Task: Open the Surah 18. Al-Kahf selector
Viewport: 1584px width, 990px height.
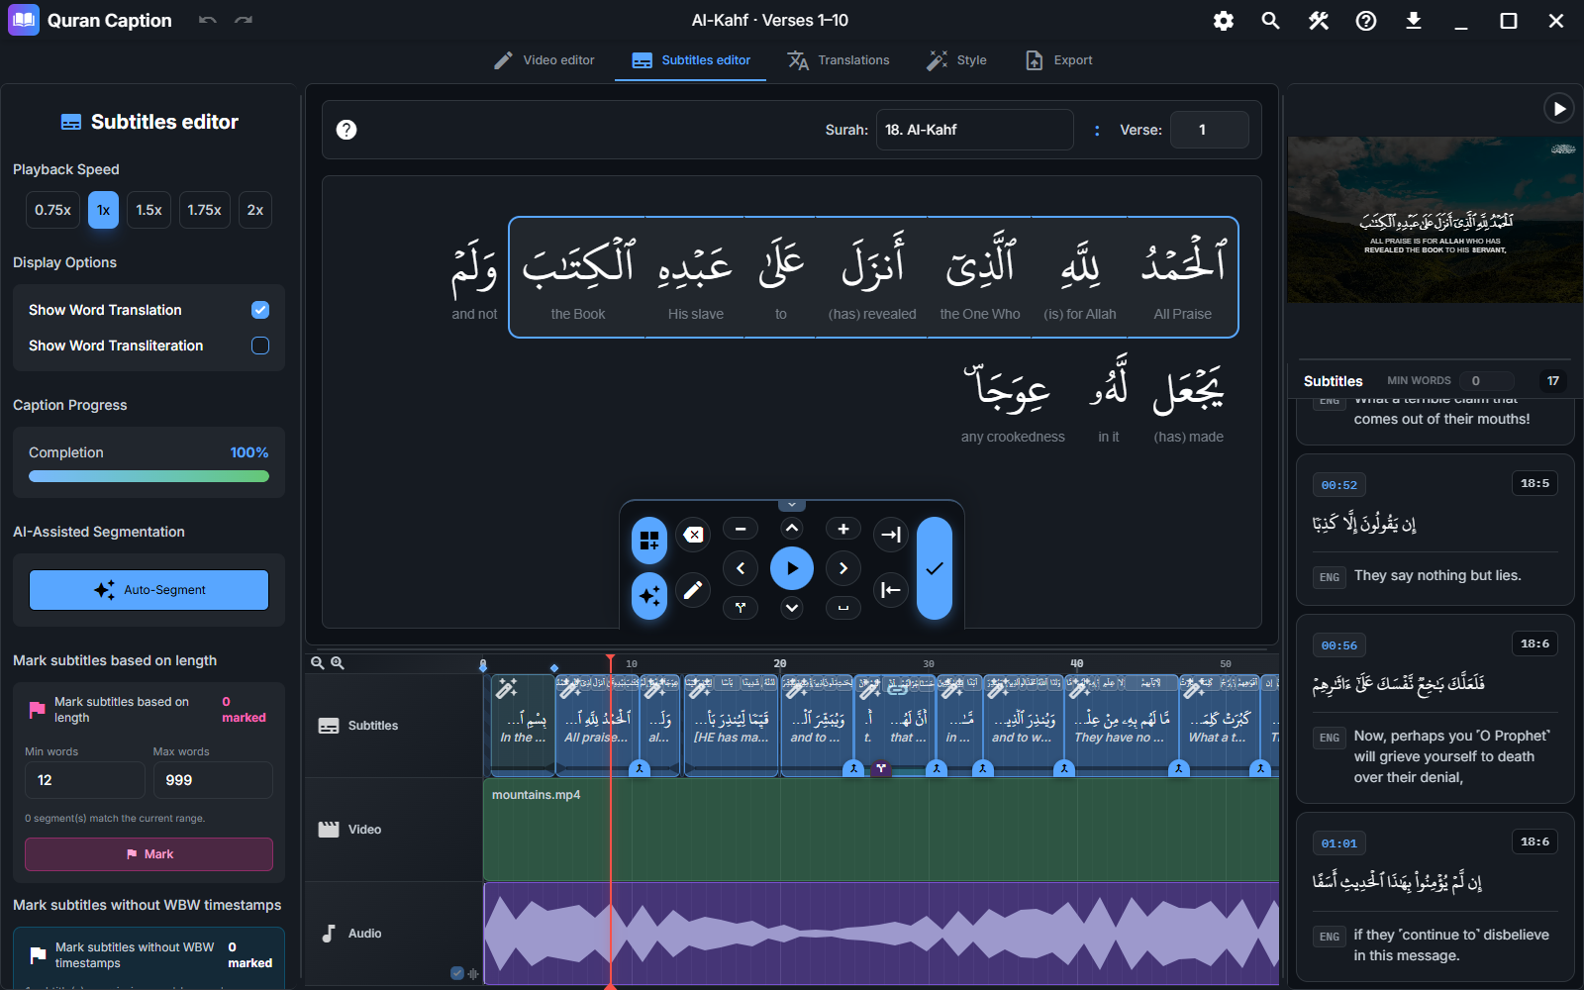Action: click(x=975, y=130)
